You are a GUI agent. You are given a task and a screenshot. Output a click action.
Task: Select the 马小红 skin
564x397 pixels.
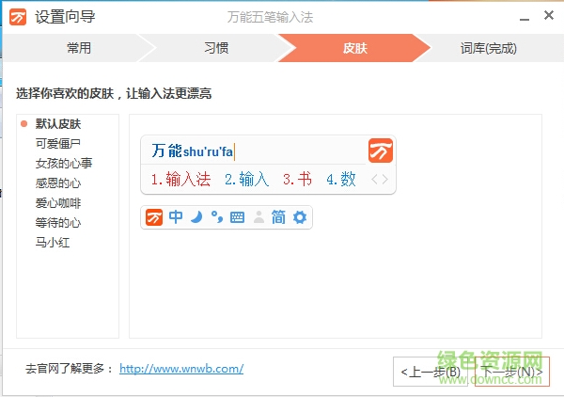tap(53, 243)
